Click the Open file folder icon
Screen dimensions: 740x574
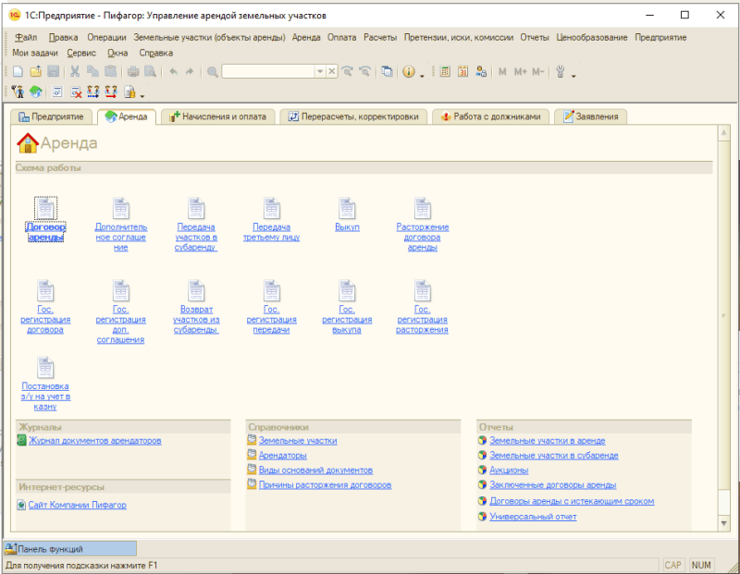(x=35, y=71)
